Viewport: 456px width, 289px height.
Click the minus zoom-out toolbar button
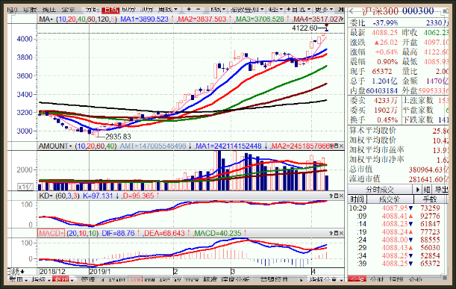coord(198,10)
